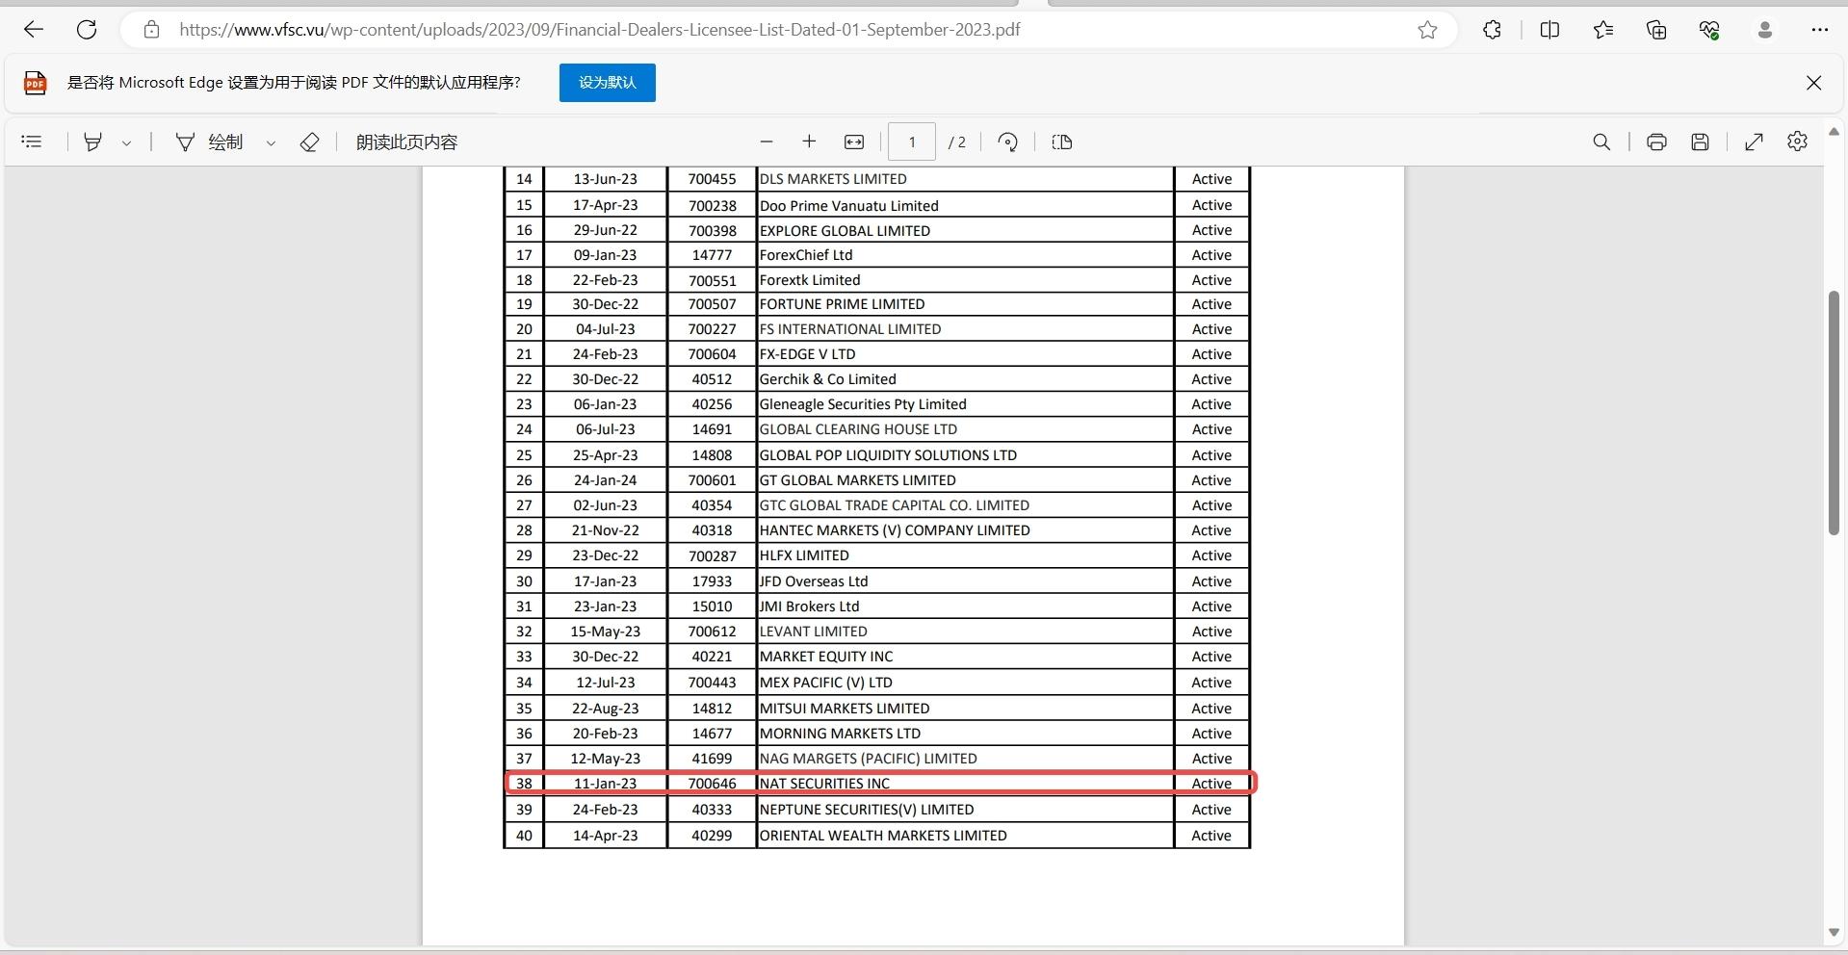
Task: Select Active status of MEX PACIFIC row
Action: [1211, 683]
